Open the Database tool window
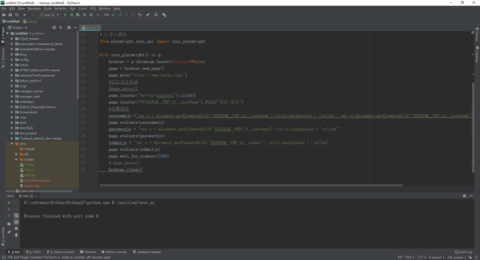Screen dimensions: 480x260 pyautogui.click(x=477, y=54)
